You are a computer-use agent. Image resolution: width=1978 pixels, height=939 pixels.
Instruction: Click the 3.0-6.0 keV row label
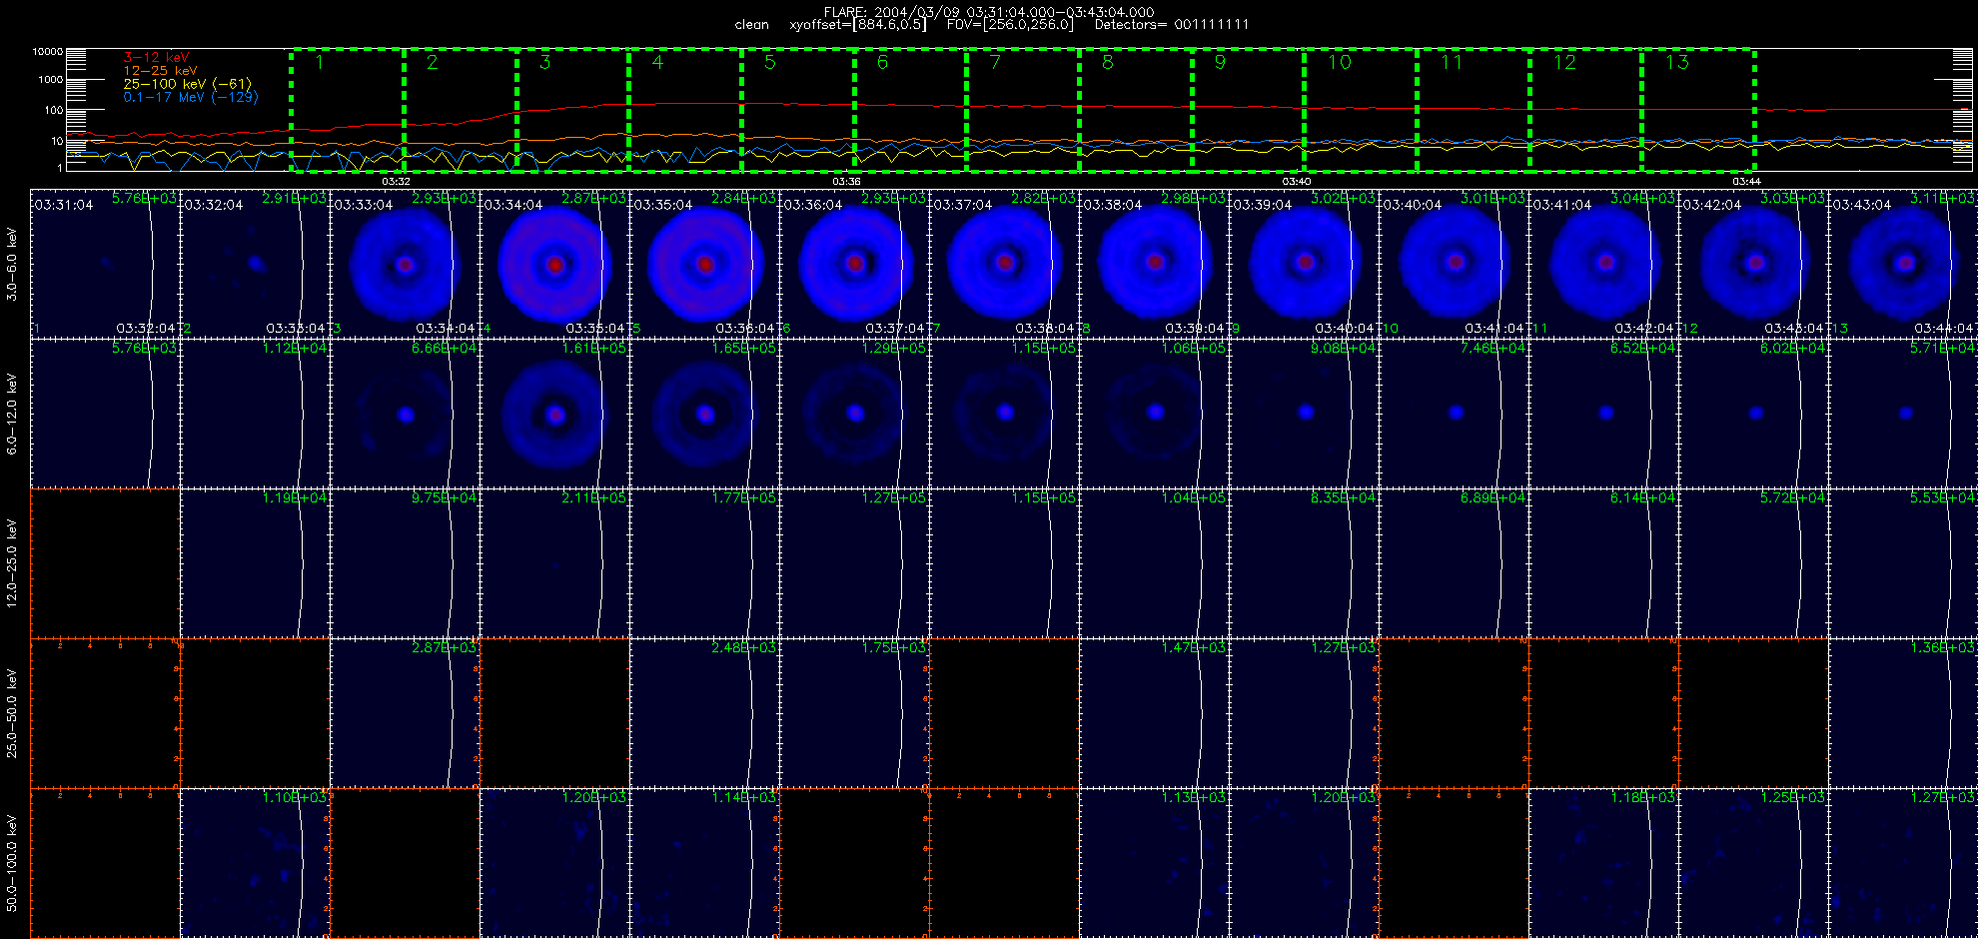[12, 264]
